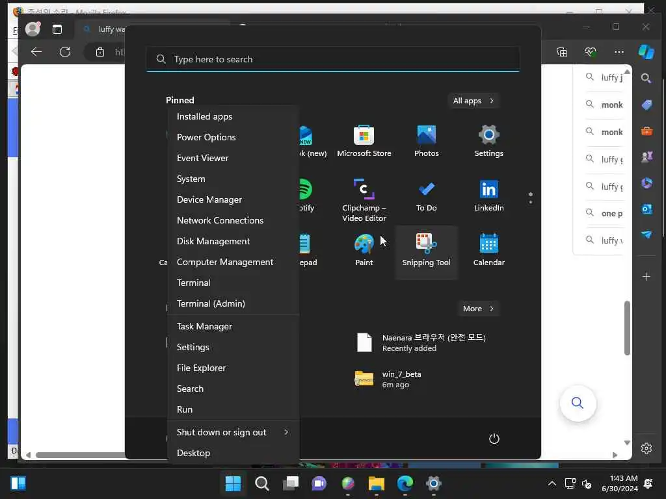Open Edge browser essentials heart icon
666x499 pixels.
pyautogui.click(x=591, y=52)
